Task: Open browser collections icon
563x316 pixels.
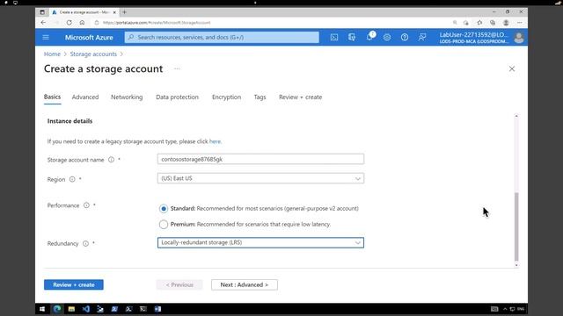Action: point(493,23)
